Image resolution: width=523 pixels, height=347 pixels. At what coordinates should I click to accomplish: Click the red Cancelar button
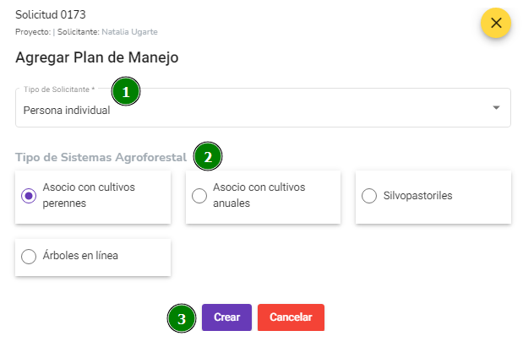click(291, 317)
